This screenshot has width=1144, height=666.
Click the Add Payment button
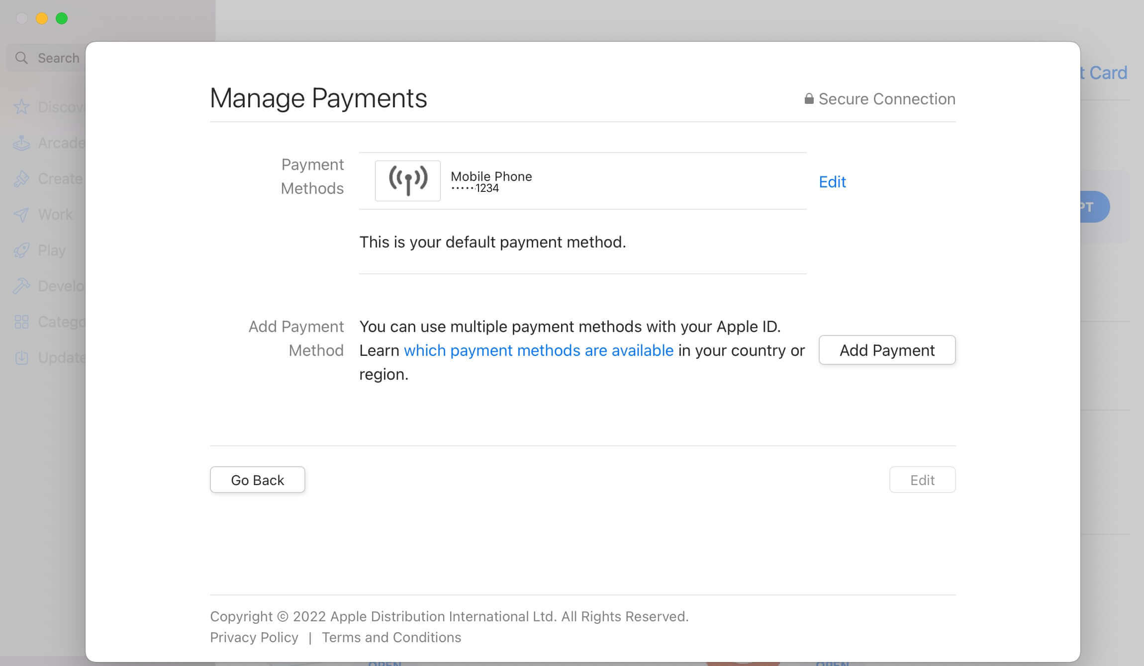coord(887,350)
